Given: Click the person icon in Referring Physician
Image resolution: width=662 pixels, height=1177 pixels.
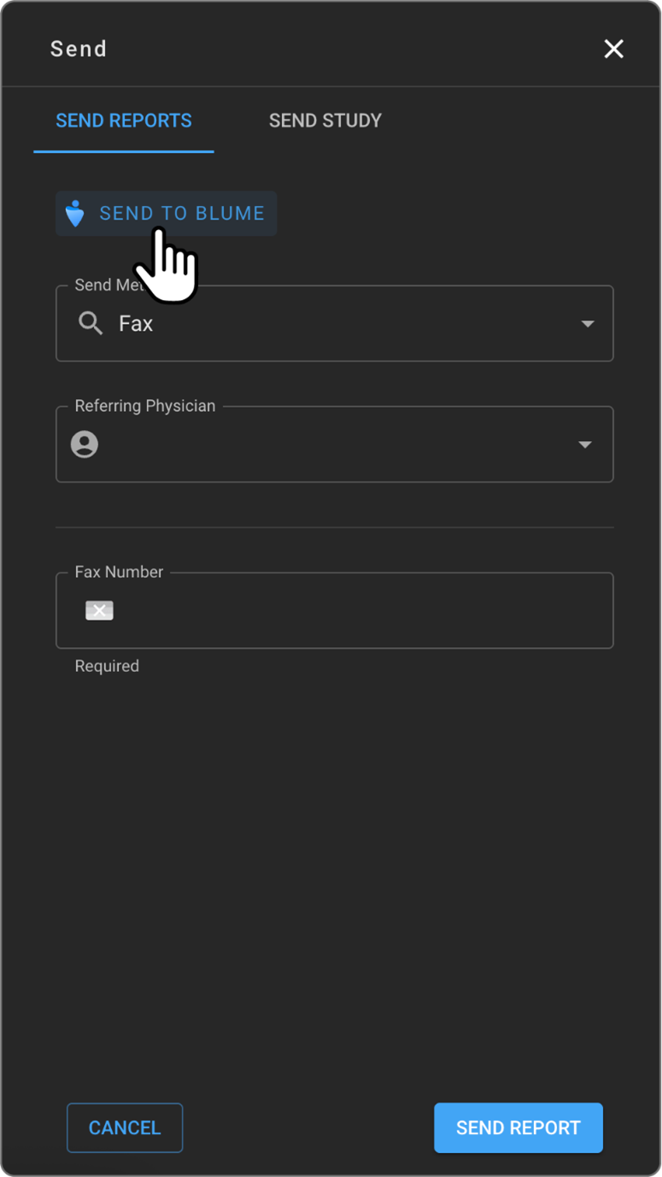Looking at the screenshot, I should 85,444.
